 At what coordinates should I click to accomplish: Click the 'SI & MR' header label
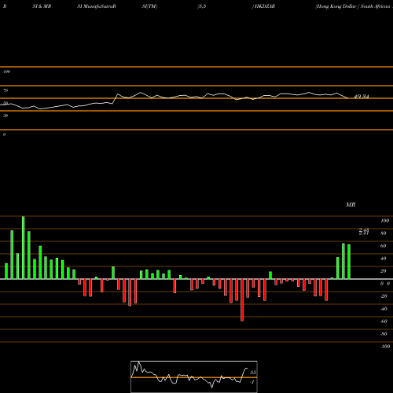[x=42, y=6]
